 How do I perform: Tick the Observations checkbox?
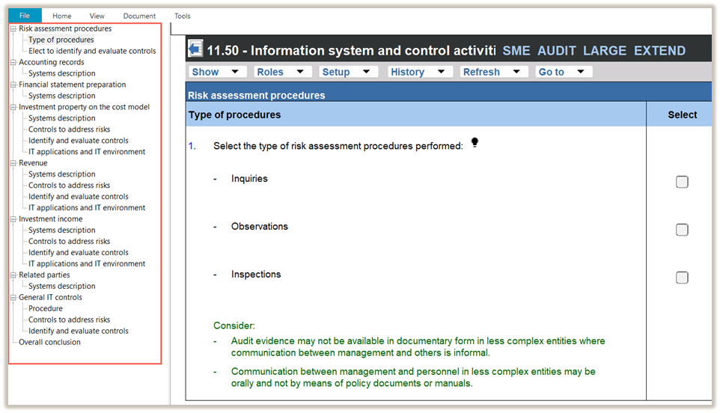coord(682,230)
